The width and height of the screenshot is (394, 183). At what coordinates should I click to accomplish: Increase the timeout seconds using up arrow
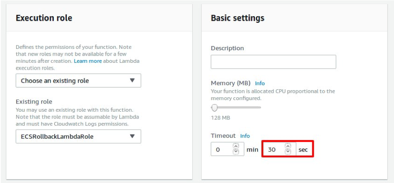288,146
